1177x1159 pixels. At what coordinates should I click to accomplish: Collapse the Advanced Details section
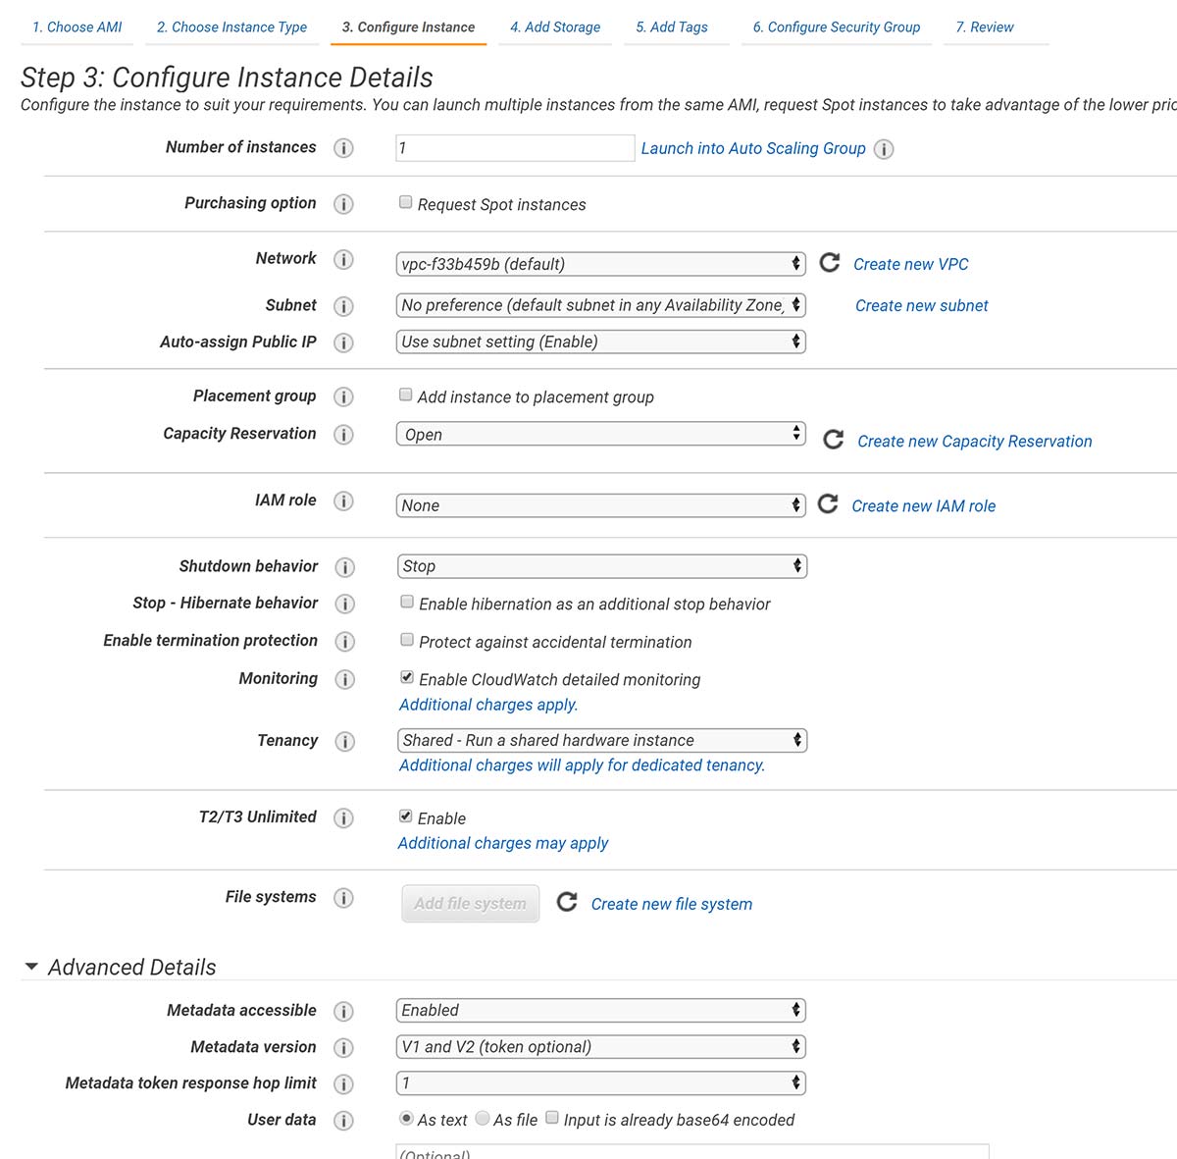(31, 967)
